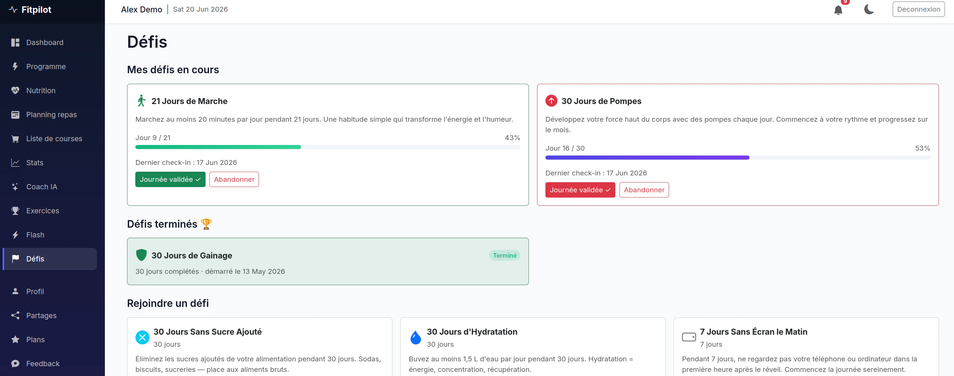
Task: Select Planning repas in sidebar
Action: click(x=50, y=115)
